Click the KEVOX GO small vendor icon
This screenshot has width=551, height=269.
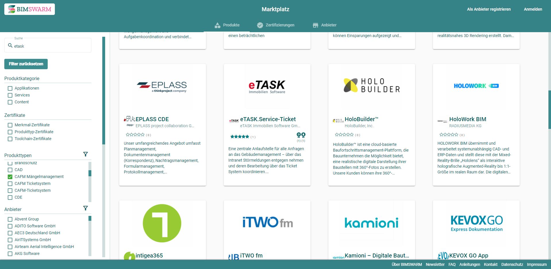point(443,256)
